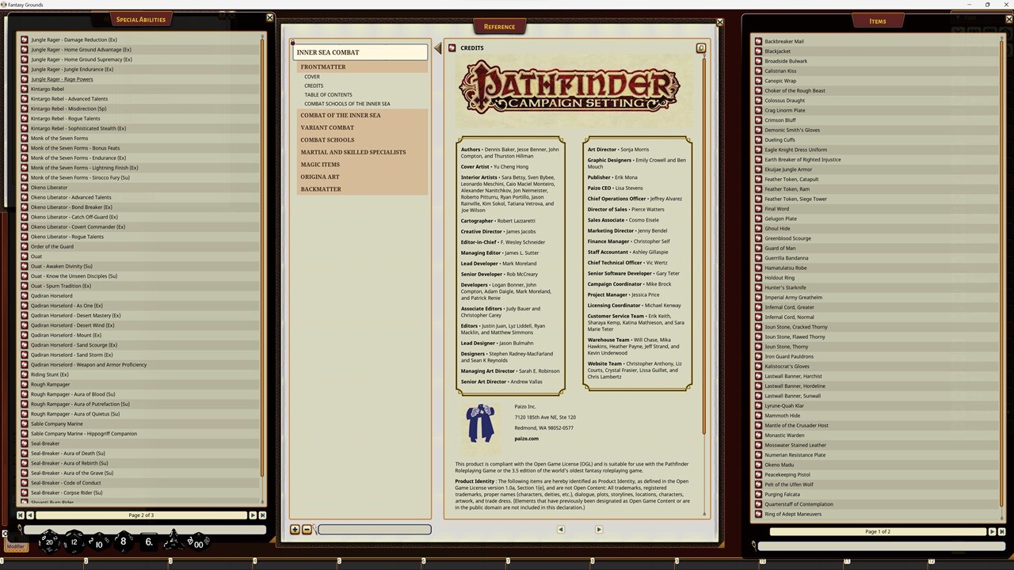Open the book icon beside Okeno Madu
The image size is (1014, 570).
[x=758, y=465]
